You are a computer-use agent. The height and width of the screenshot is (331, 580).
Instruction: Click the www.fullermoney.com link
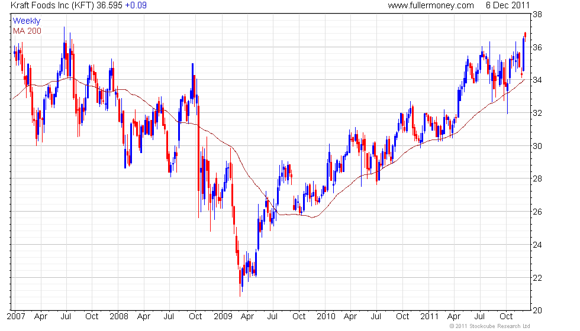coord(431,5)
